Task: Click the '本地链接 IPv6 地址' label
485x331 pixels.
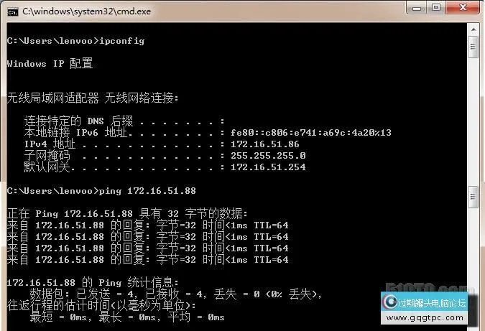Action: pyautogui.click(x=75, y=133)
